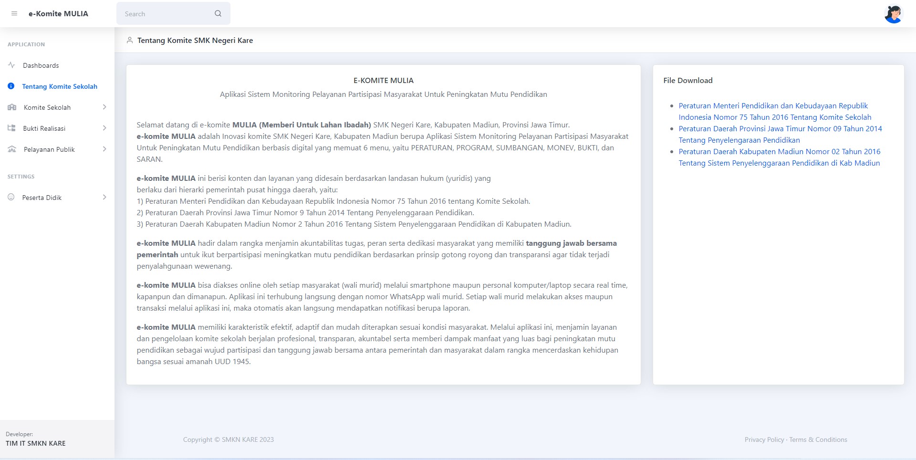Click the Tentang Komite Sekolah info icon

(x=11, y=86)
